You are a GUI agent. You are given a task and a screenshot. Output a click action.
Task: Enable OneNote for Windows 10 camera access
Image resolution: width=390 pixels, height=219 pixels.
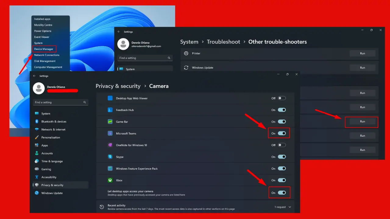282,145
